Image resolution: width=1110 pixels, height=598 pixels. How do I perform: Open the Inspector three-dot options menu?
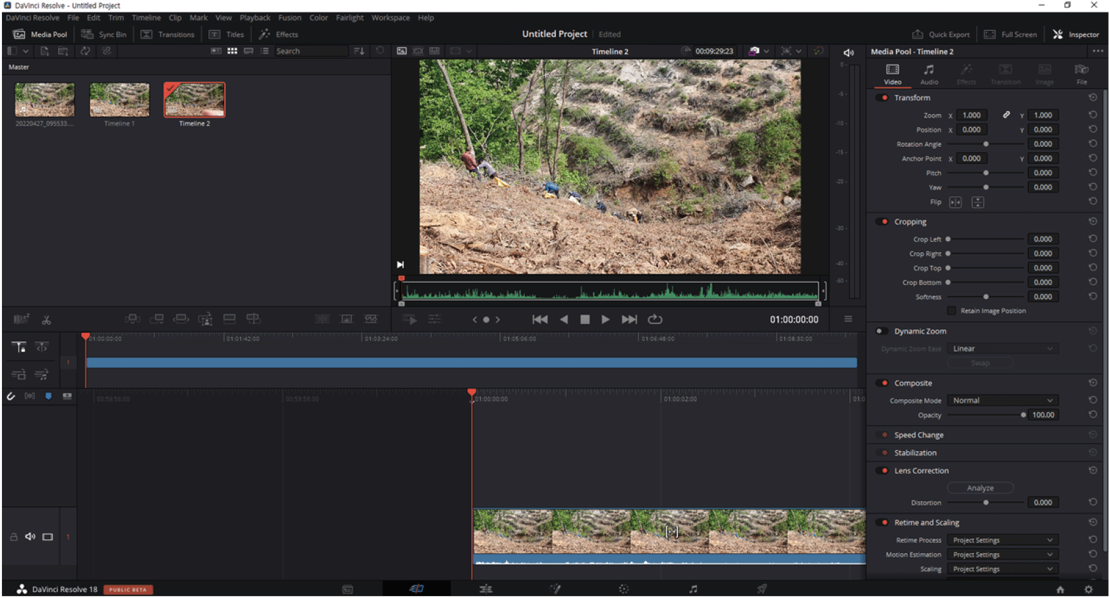pyautogui.click(x=1097, y=51)
